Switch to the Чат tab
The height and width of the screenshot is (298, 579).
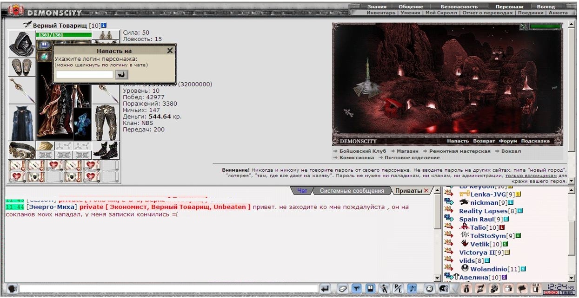[x=302, y=191]
